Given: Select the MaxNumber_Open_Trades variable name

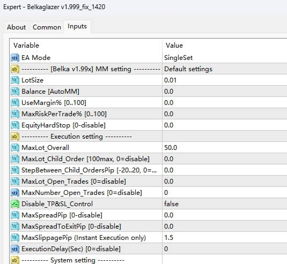Looking at the screenshot, I should (82, 193).
